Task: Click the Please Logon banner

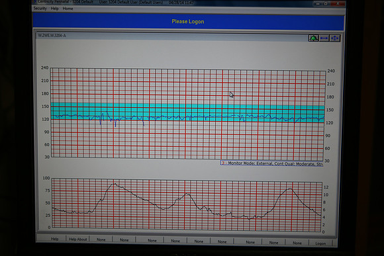Action: point(188,21)
